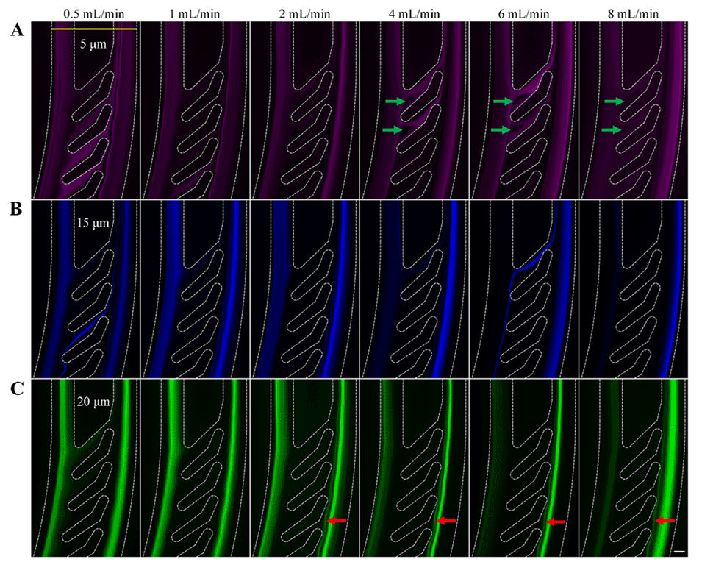Click the 2 mL/min column label
This screenshot has height=562, width=702.
(304, 13)
